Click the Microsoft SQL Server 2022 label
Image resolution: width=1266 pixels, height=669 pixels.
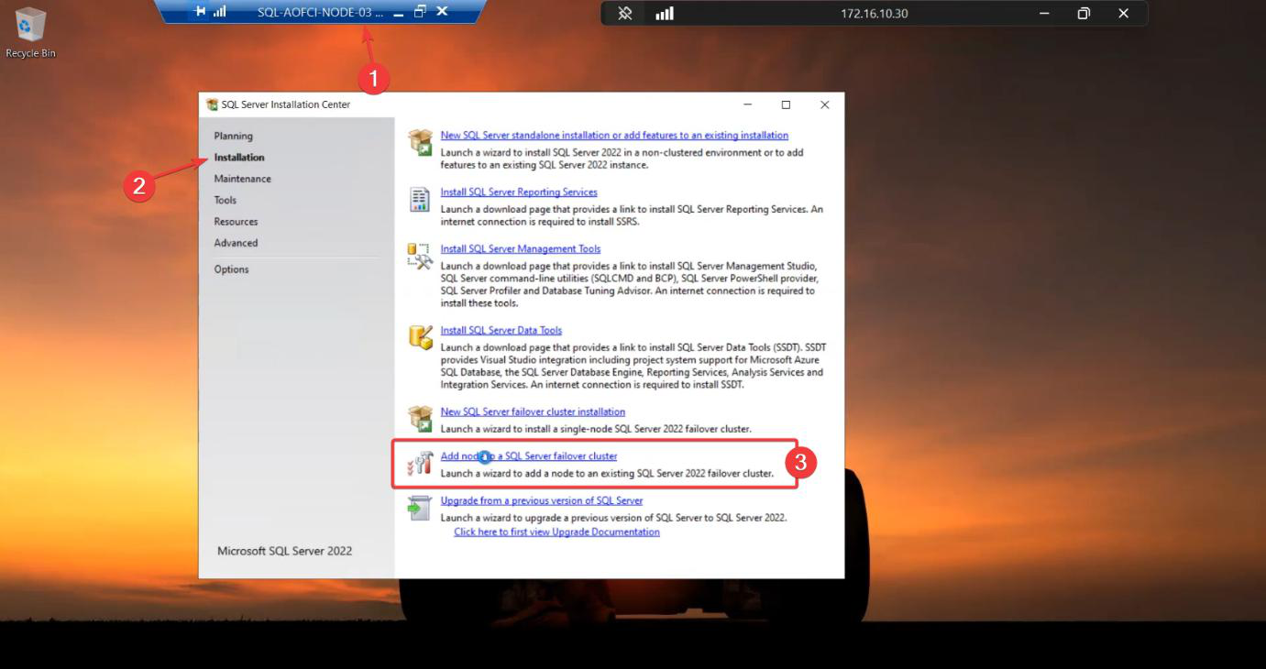coord(284,551)
